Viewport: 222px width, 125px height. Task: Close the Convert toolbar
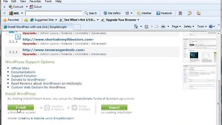[x=5, y=7]
